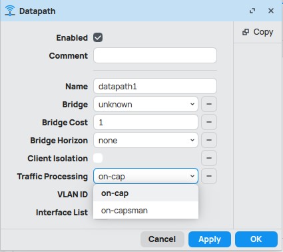Click the expand window icon in title bar
This screenshot has width=283, height=252.
tap(252, 11)
